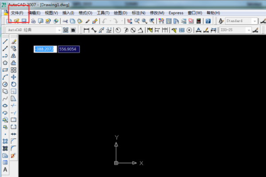Select the Rectangle draw tool
The height and width of the screenshot is (177, 266).
point(5,70)
